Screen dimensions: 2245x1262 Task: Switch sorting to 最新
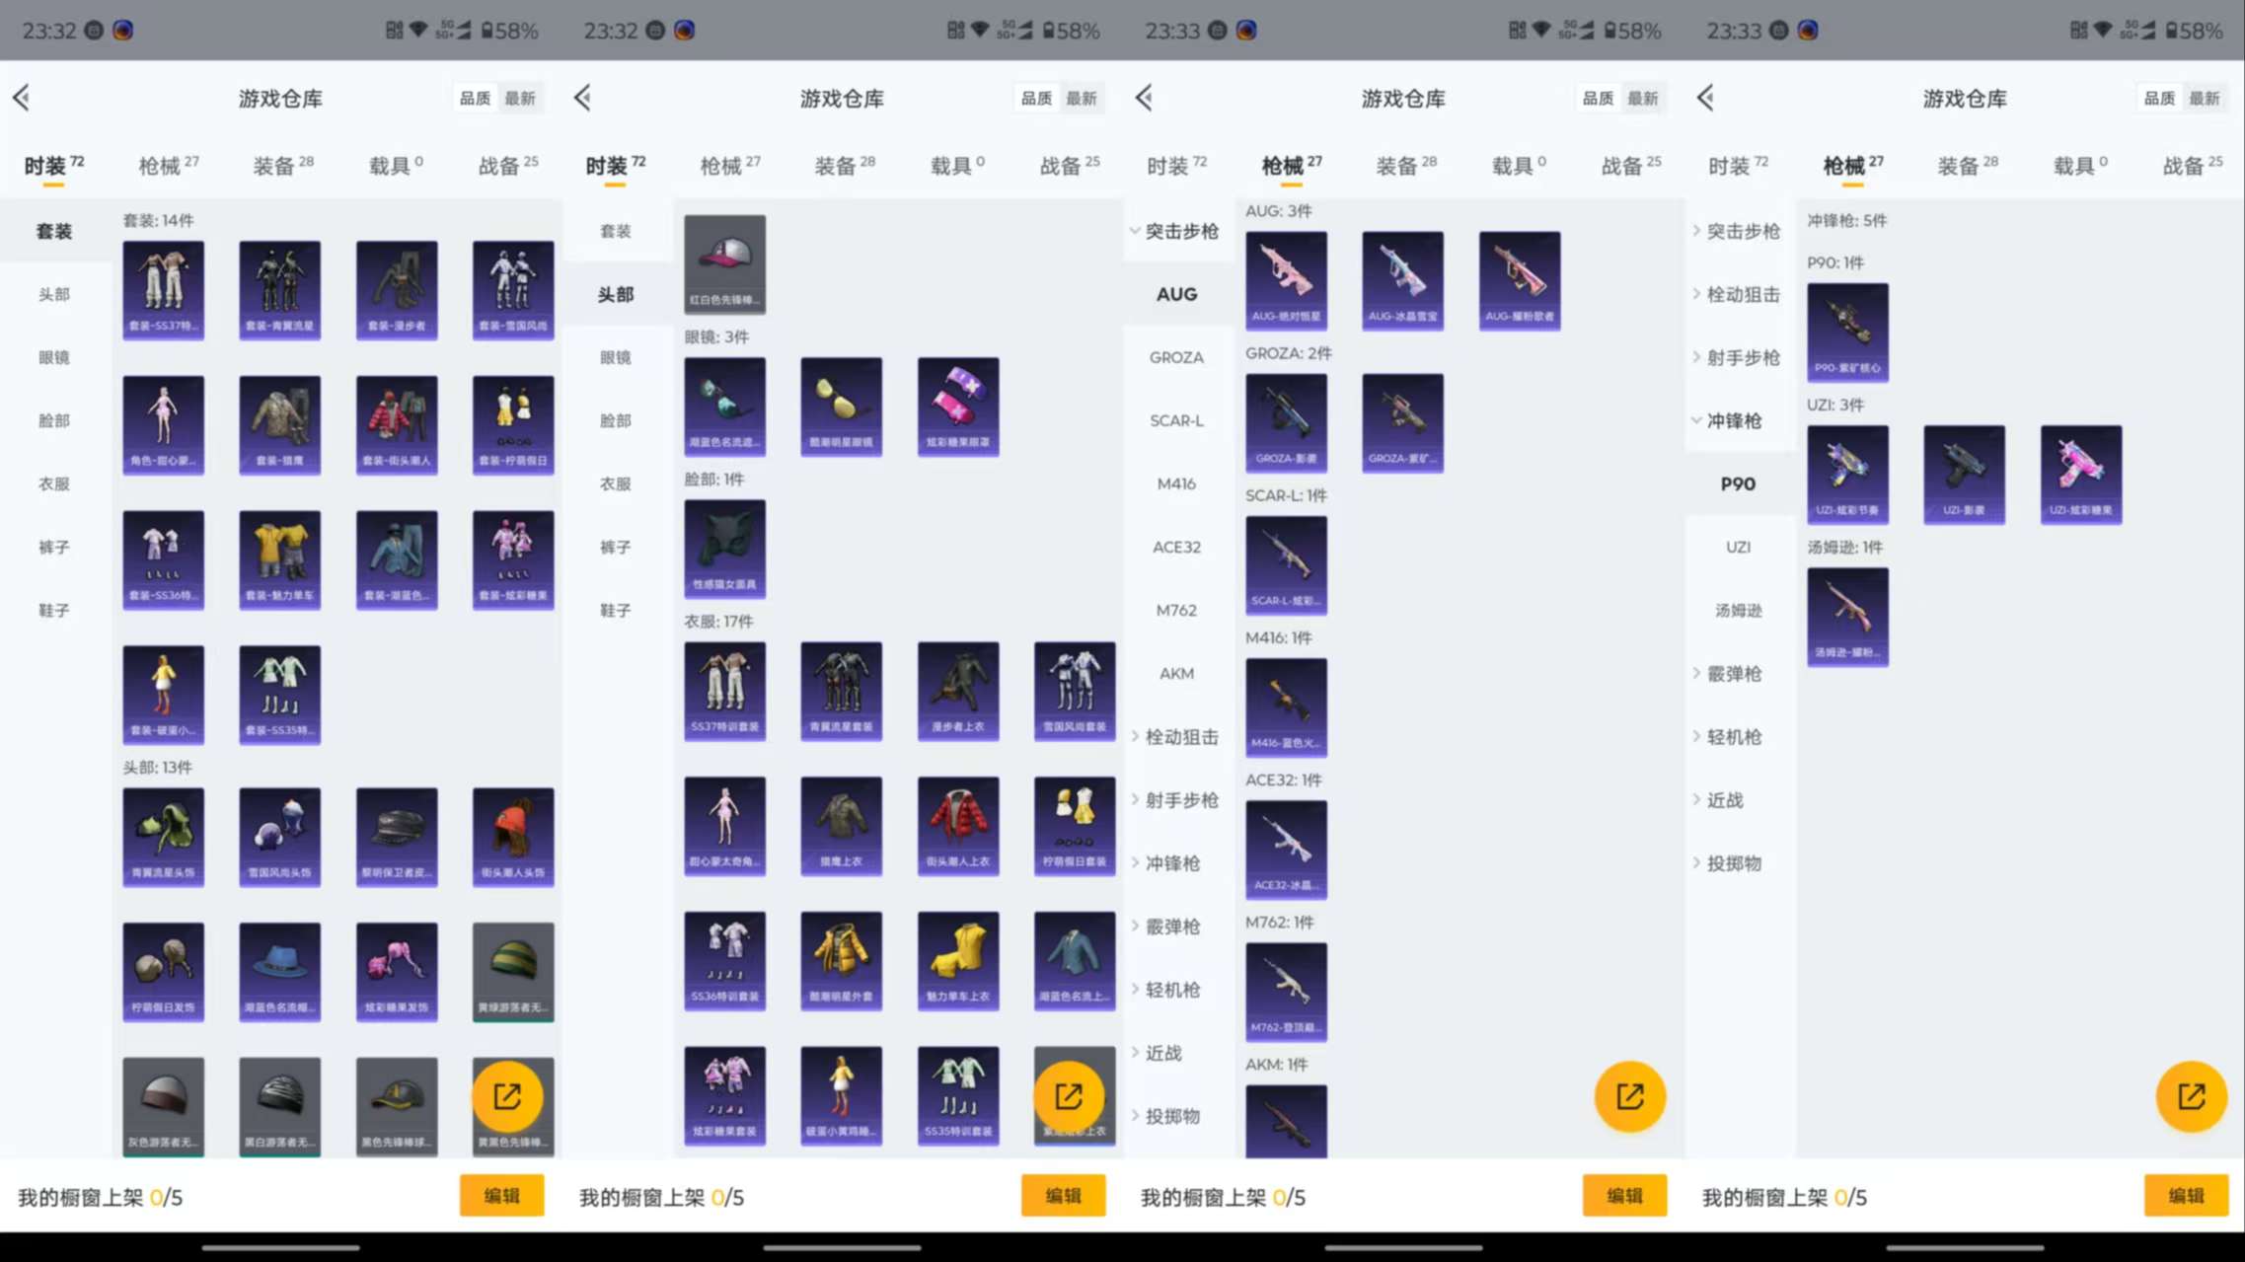[521, 98]
